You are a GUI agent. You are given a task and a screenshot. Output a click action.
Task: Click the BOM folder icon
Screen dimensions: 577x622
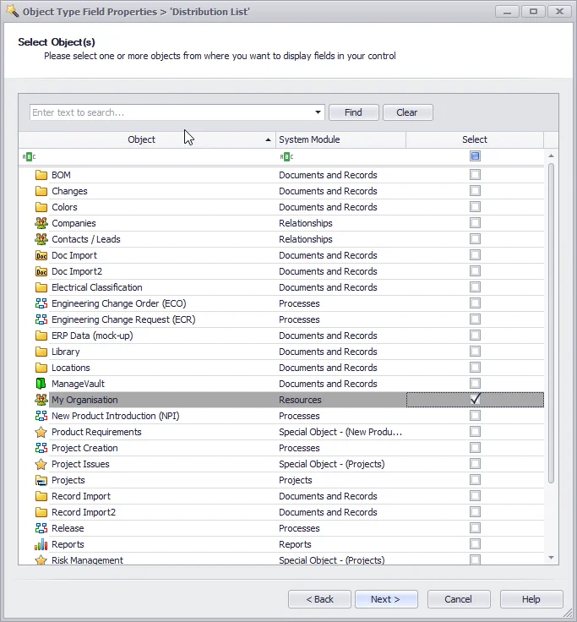(41, 175)
